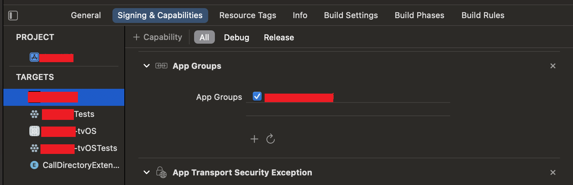Image resolution: width=573 pixels, height=185 pixels.
Task: Filter capabilities by Debug
Action: 236,37
